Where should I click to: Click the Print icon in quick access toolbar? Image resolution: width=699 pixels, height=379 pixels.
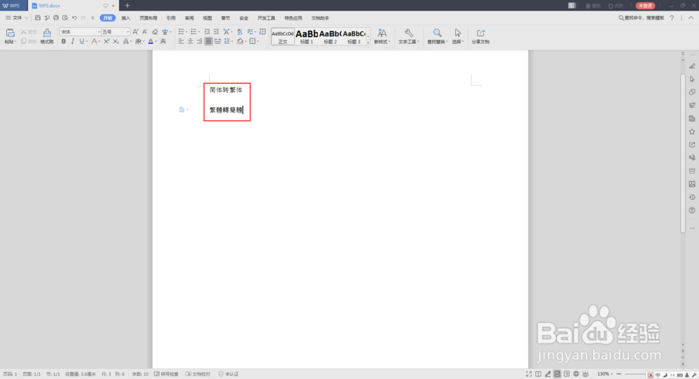pos(56,18)
